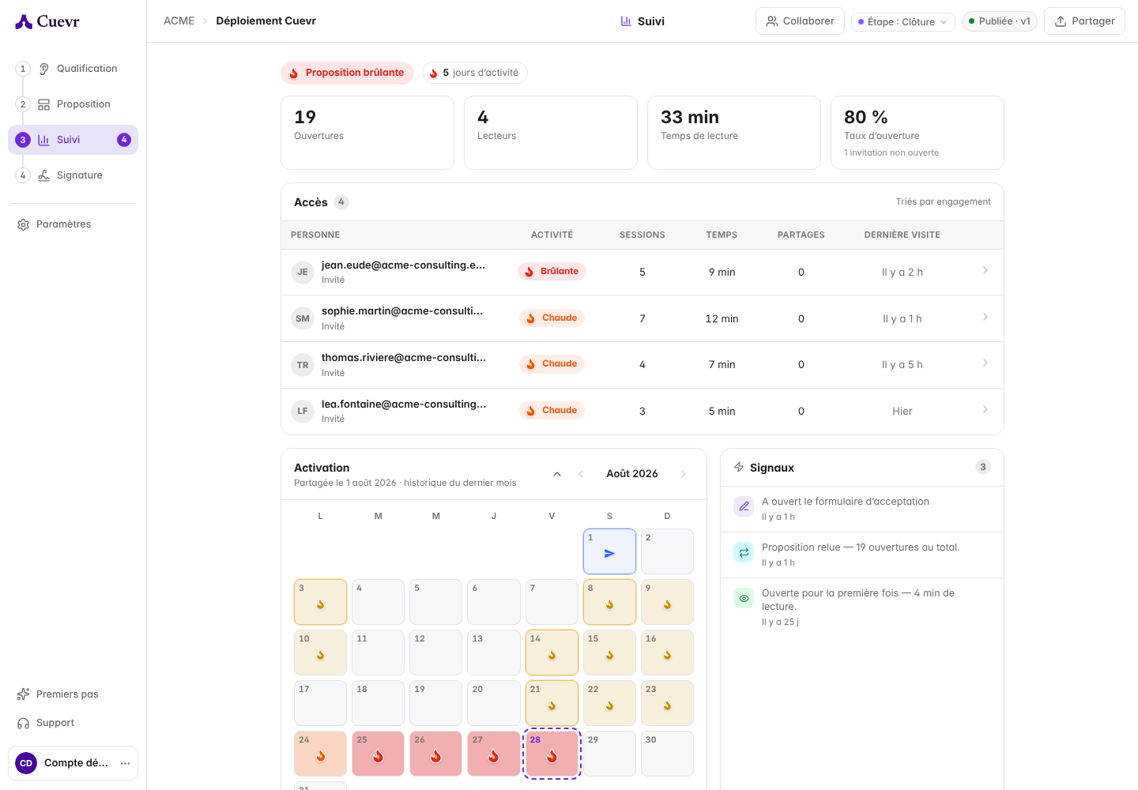Viewport: 1138px width, 790px height.
Task: Click the flame icon on day 3
Action: (320, 604)
